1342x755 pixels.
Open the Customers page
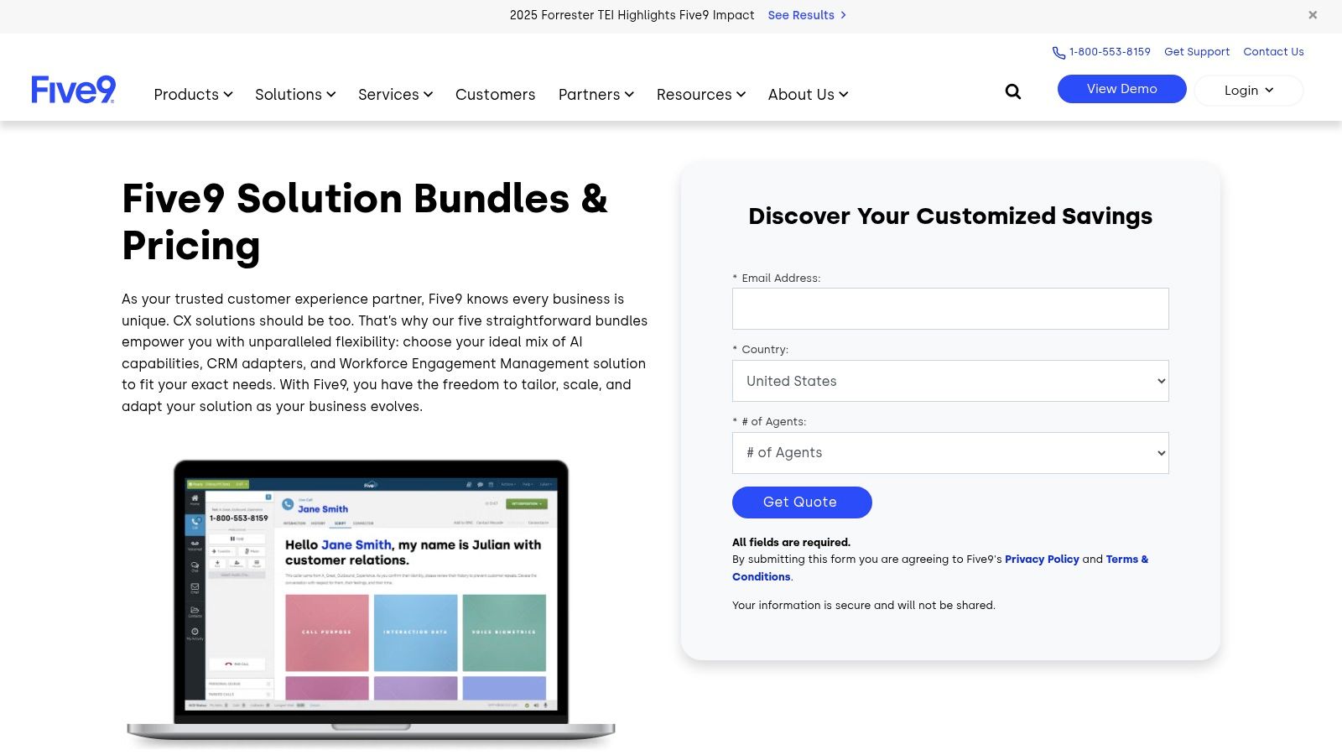click(495, 95)
